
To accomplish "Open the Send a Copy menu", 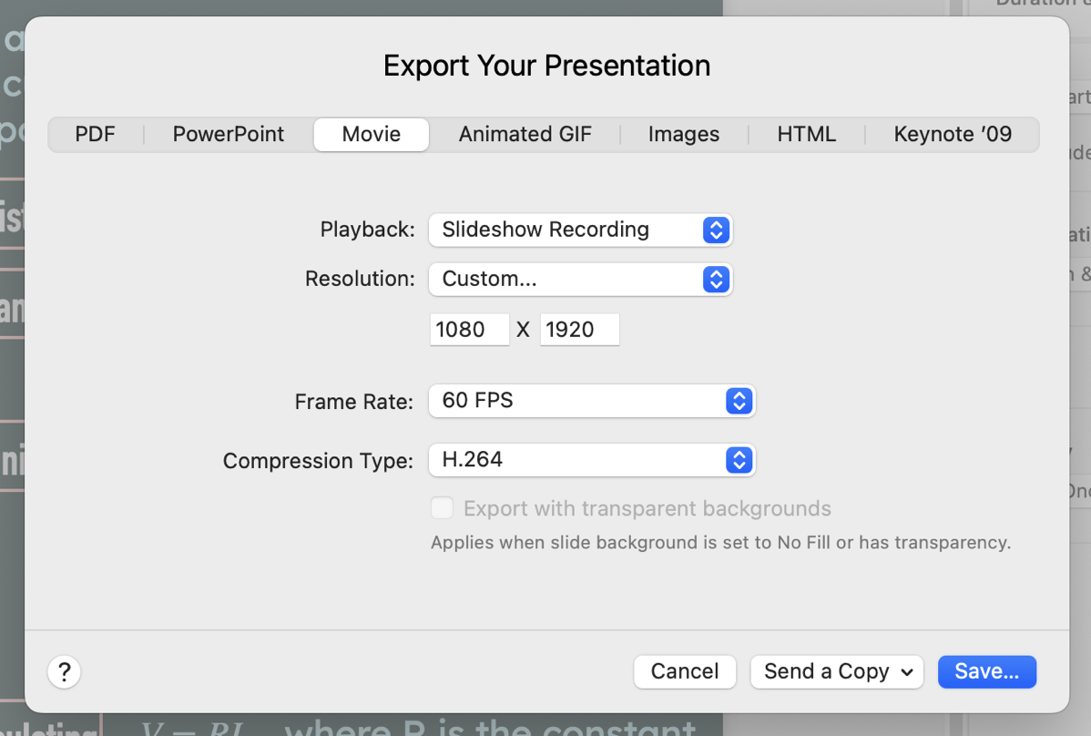I will [837, 672].
